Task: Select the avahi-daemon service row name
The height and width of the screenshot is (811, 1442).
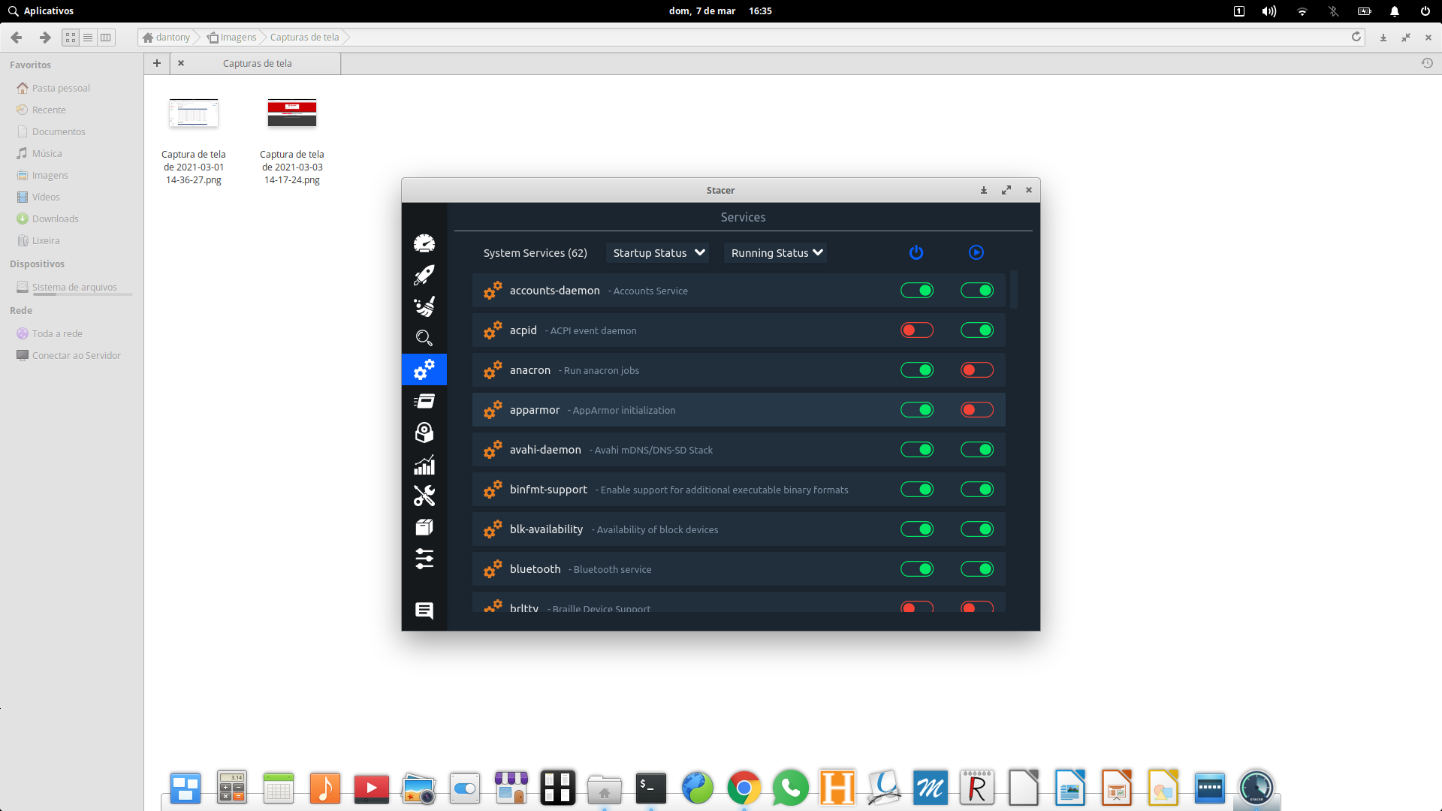Action: pyautogui.click(x=545, y=450)
